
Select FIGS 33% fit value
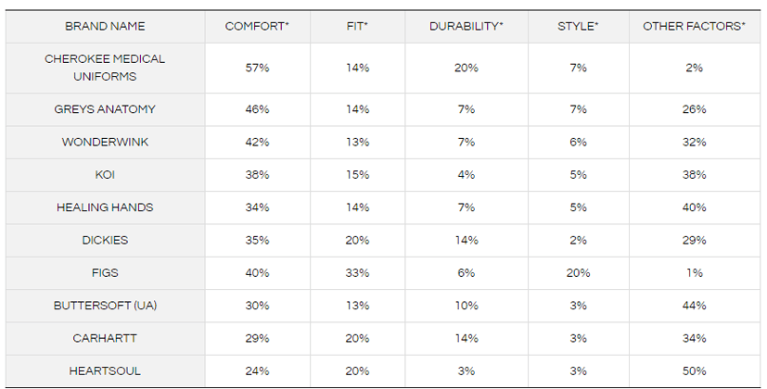357,273
